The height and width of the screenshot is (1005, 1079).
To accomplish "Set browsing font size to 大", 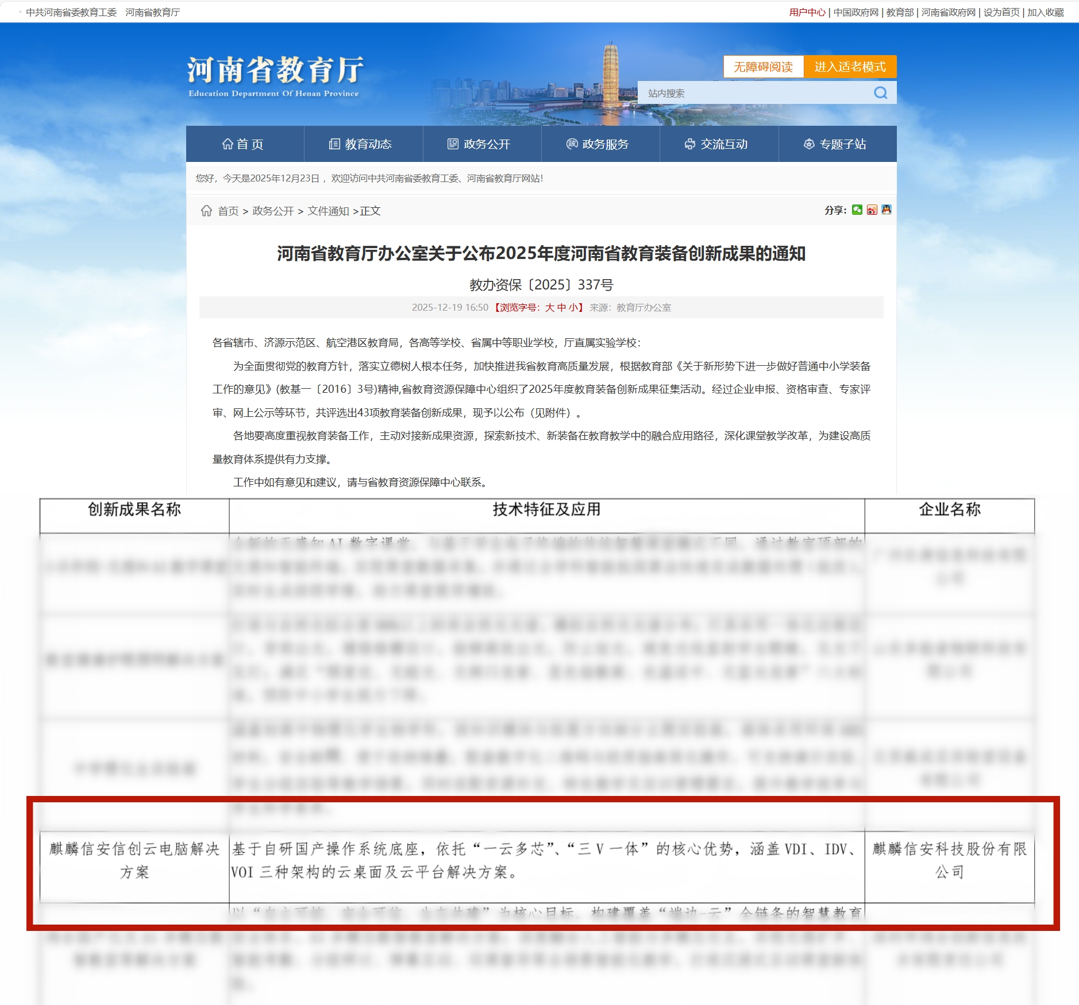I will click(549, 308).
